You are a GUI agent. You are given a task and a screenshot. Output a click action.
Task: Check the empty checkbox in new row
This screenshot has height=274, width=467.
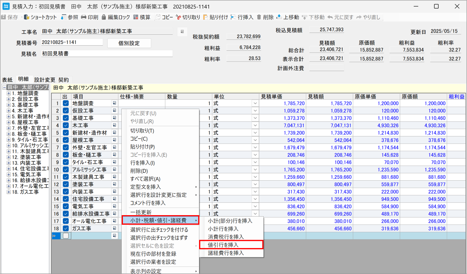coord(66,236)
